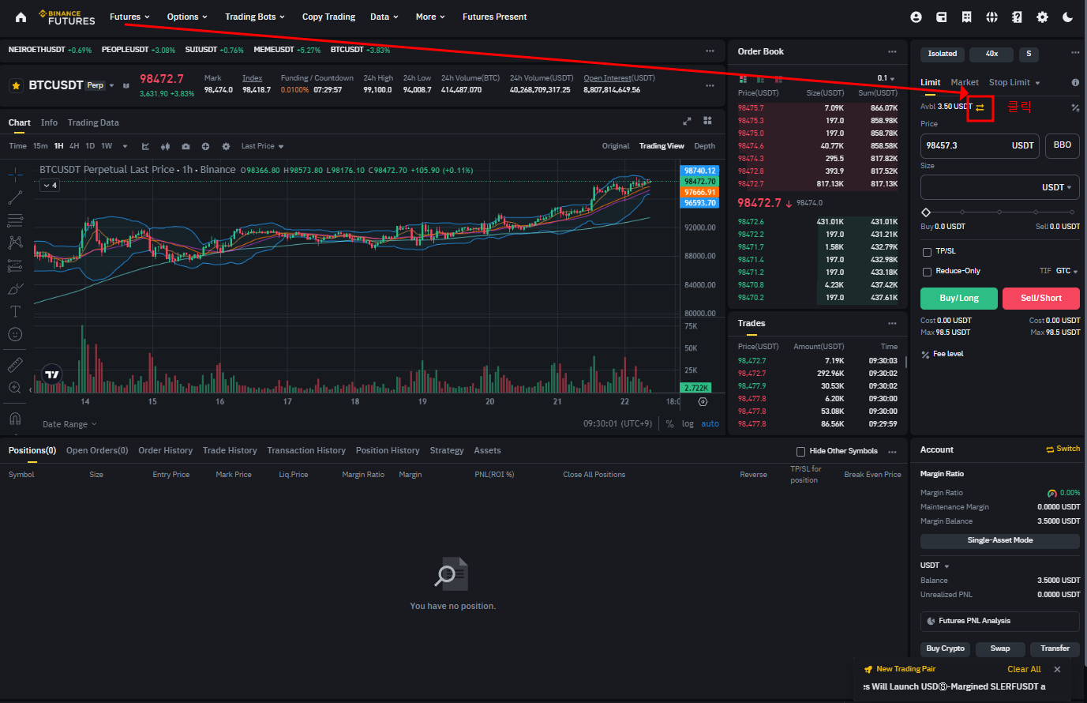1087x703 pixels.
Task: Open the Data dropdown menu
Action: pos(384,17)
